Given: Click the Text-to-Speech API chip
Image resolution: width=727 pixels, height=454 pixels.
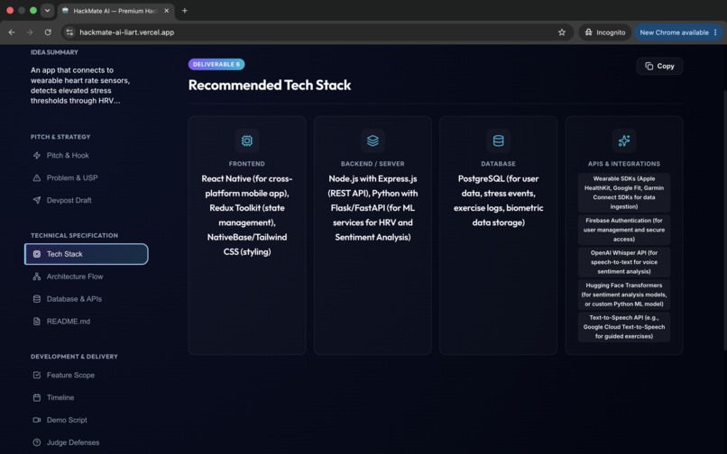Looking at the screenshot, I should [624, 327].
